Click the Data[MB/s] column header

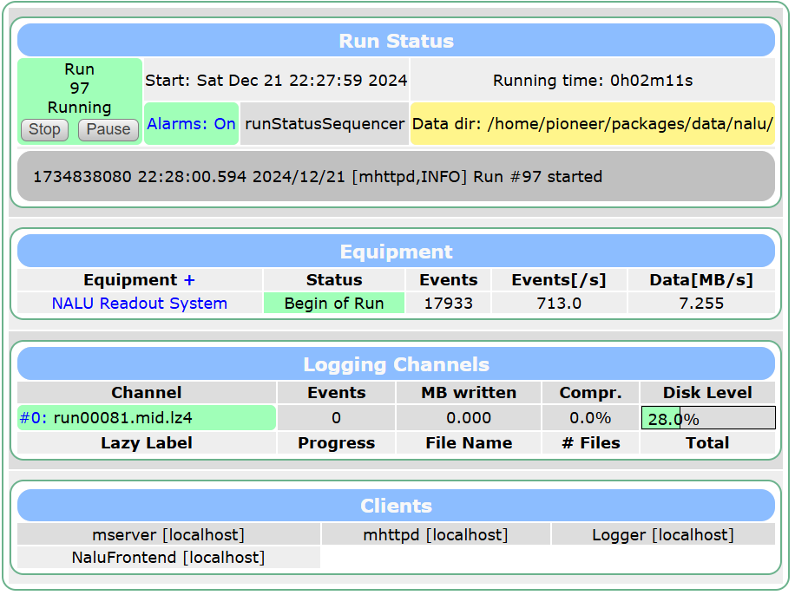pyautogui.click(x=701, y=280)
